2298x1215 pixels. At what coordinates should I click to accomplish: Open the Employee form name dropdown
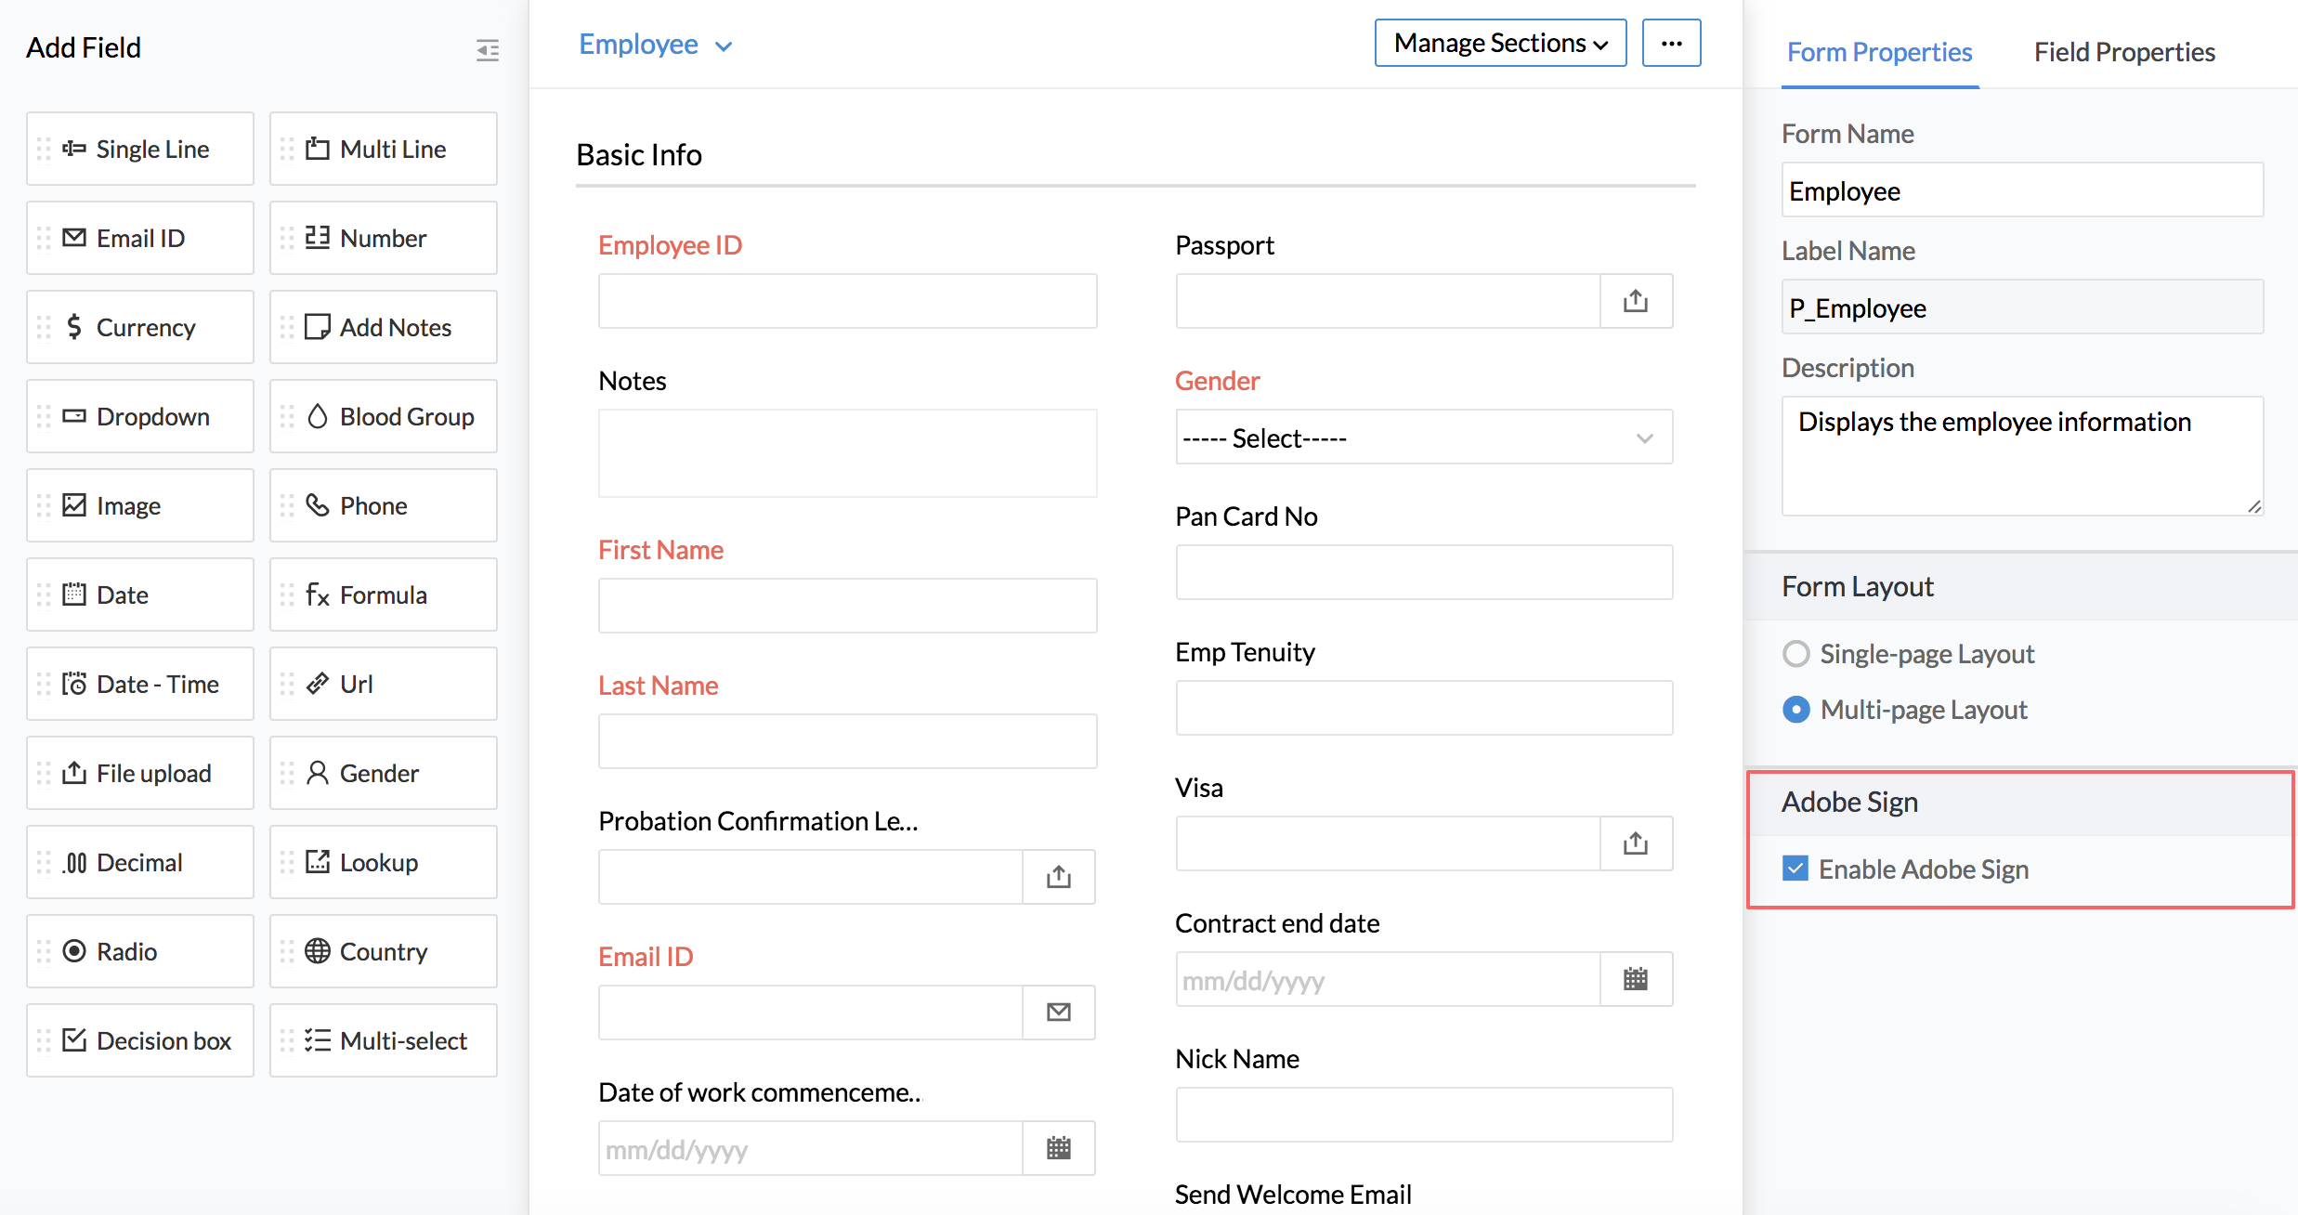click(655, 45)
